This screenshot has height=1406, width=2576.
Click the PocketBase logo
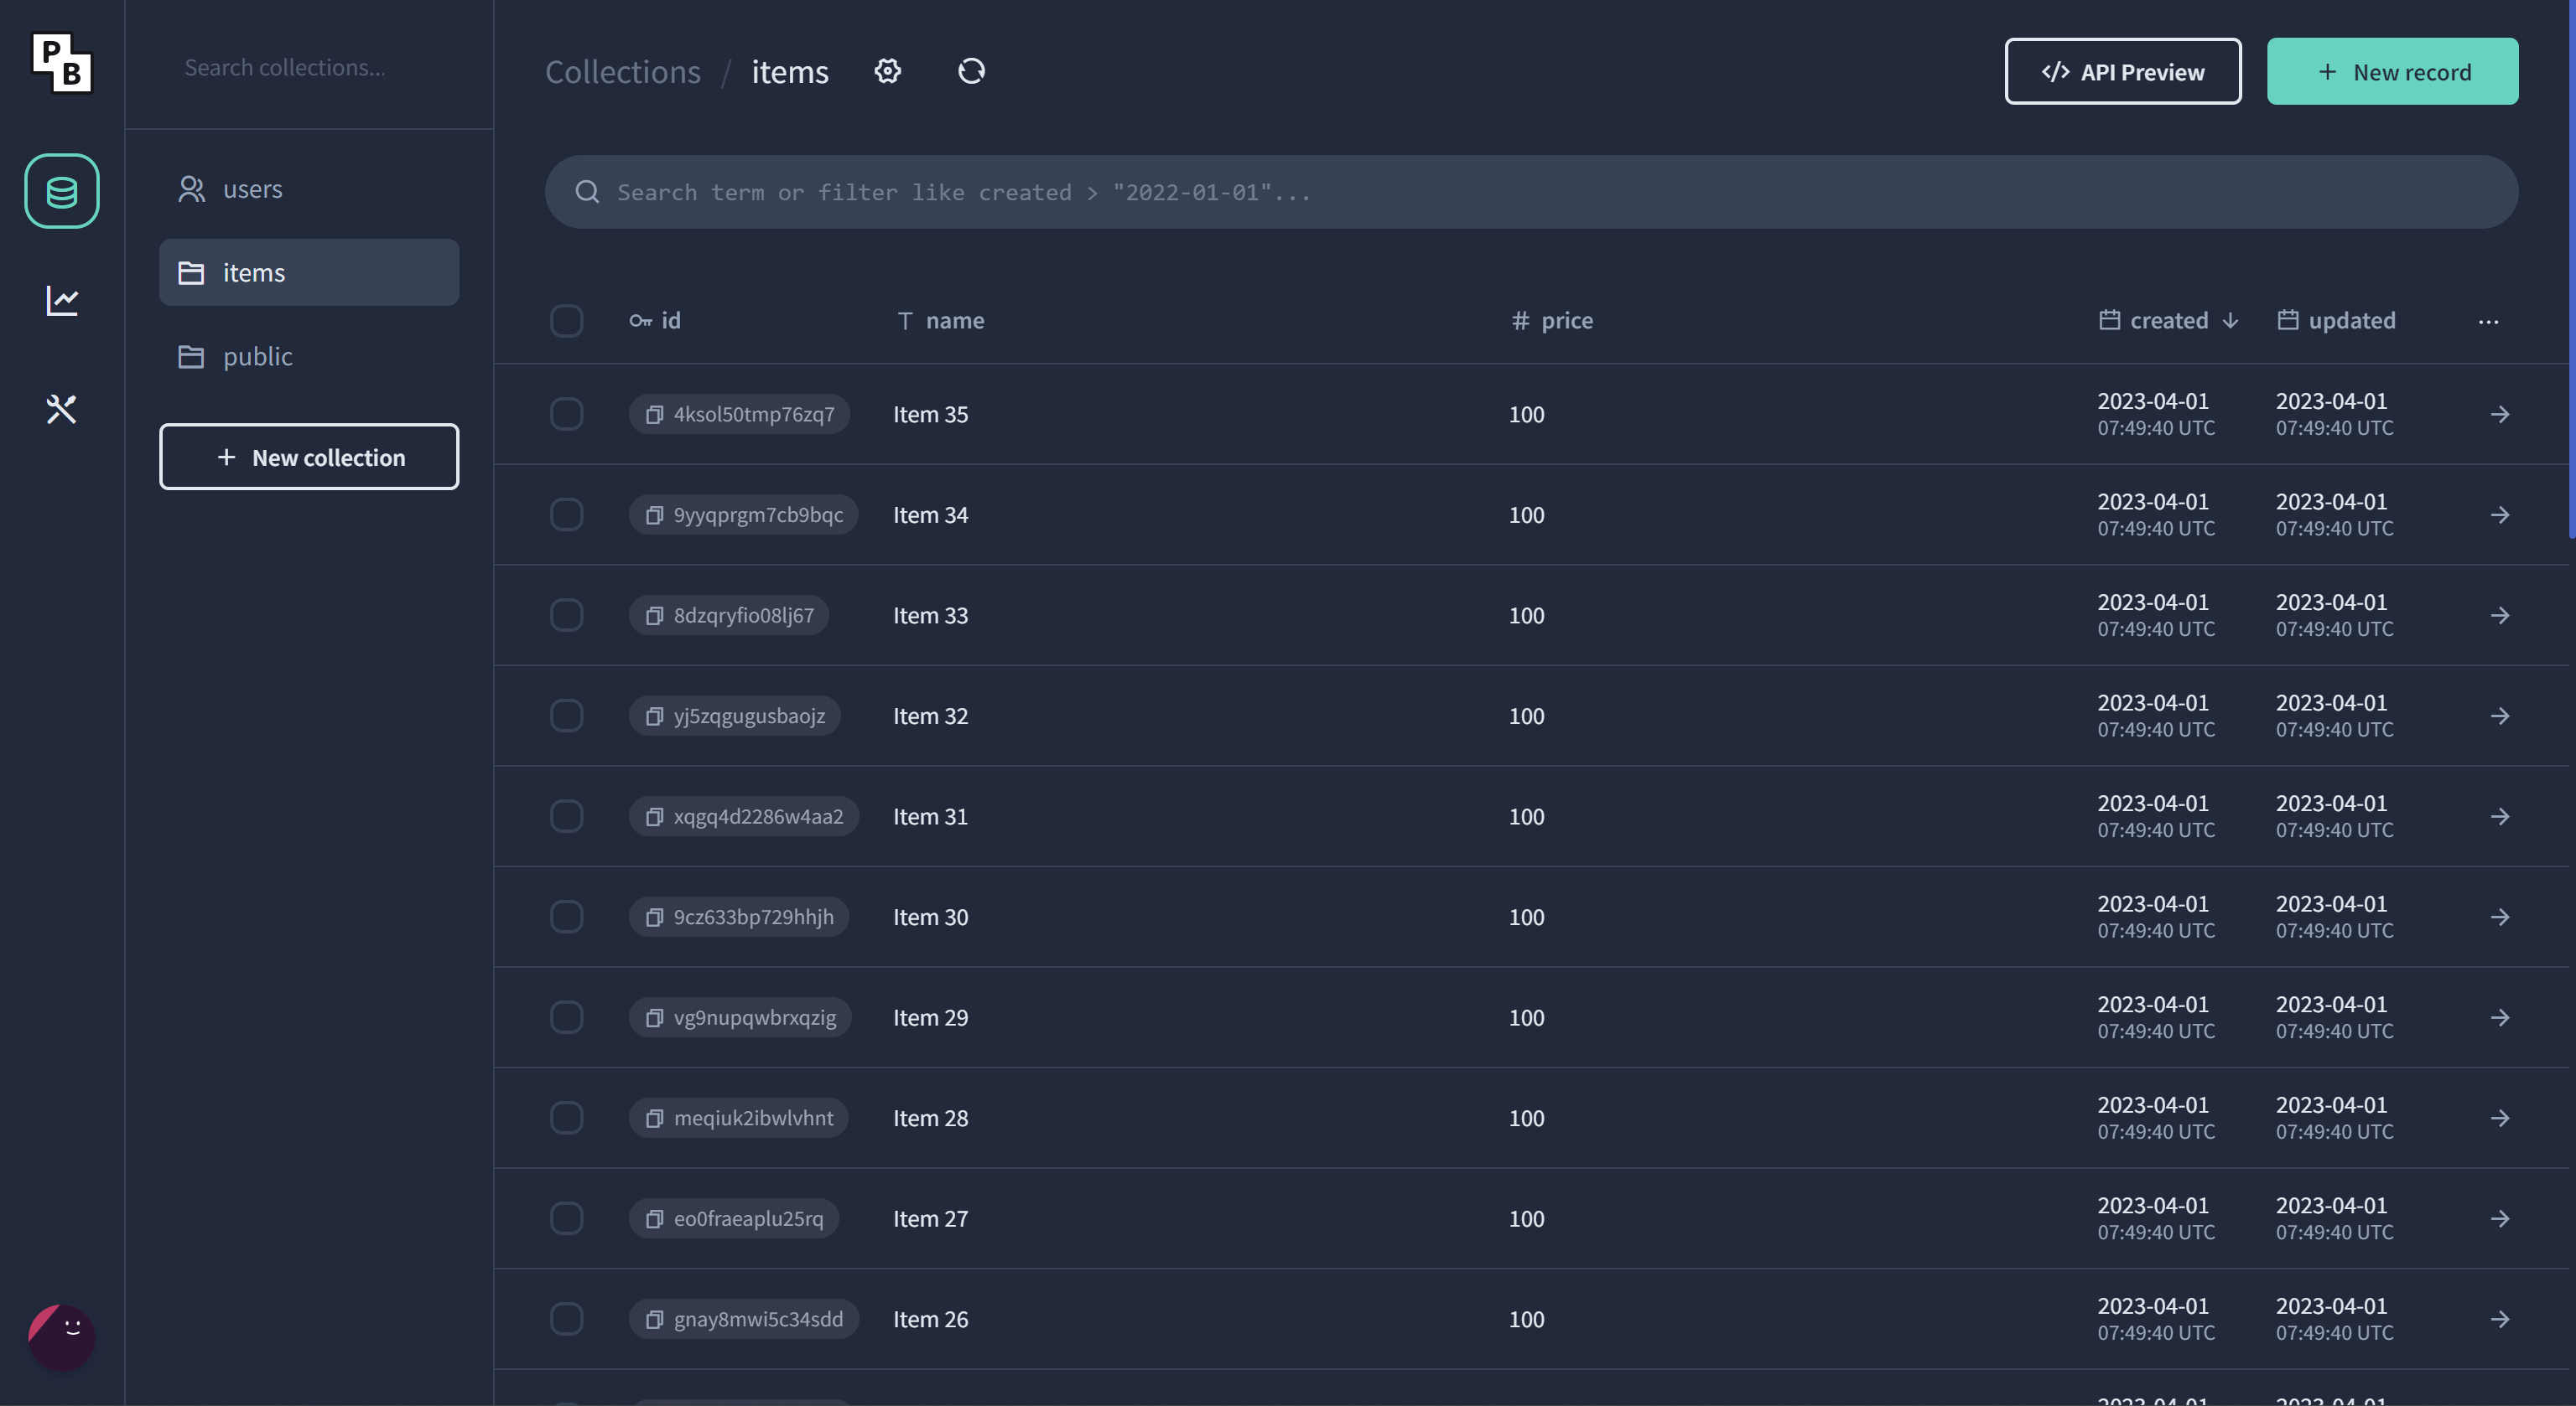tap(61, 63)
